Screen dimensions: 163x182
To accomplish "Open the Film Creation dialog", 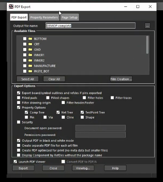I will pyautogui.click(x=121, y=79).
